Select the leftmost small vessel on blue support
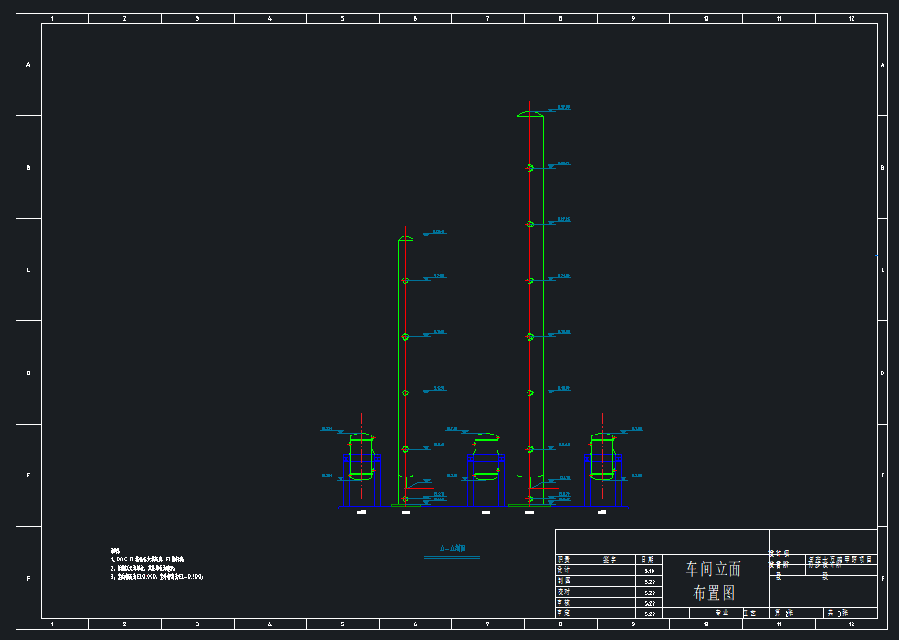Viewport: 899px width, 640px height. [361, 457]
